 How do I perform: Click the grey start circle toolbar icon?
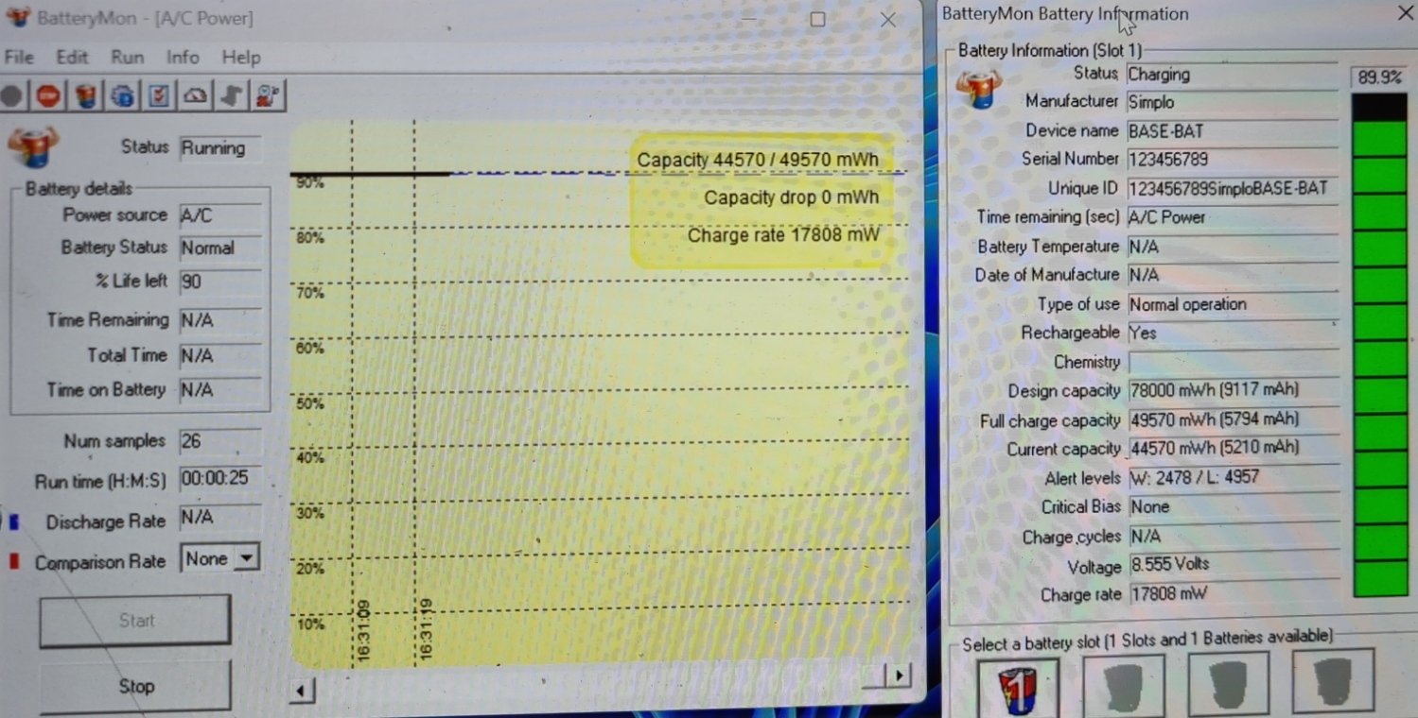pos(12,95)
